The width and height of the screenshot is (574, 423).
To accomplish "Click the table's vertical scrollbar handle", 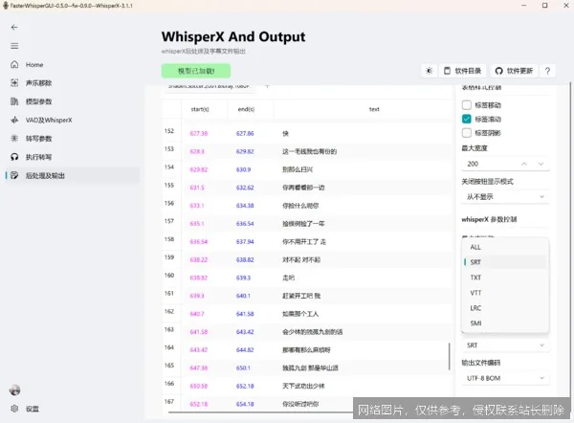I will (x=450, y=356).
